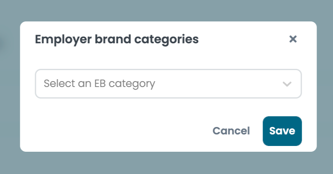Viewport: 333px width, 174px height.
Task: Expand the dropdown using its chevron arrow
Action: pos(287,84)
